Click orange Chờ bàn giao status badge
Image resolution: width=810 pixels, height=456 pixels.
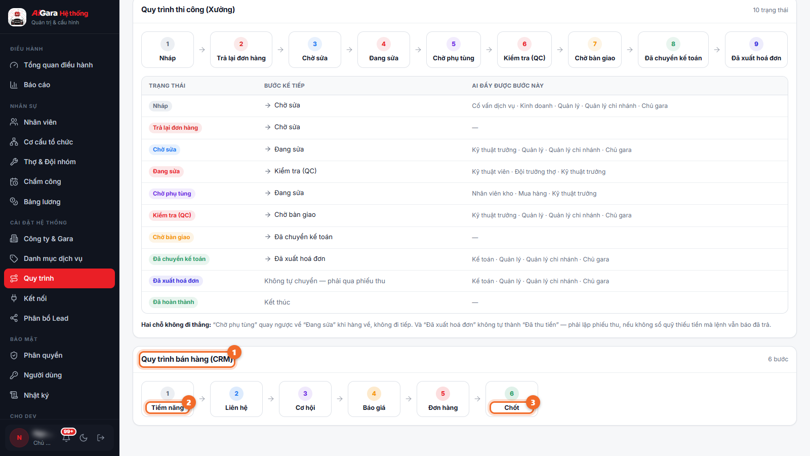tap(172, 237)
